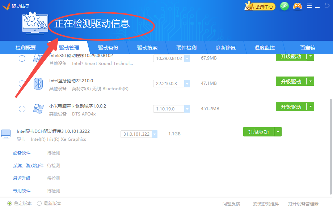
Task: Open the game controller icon
Action: pos(297,6)
